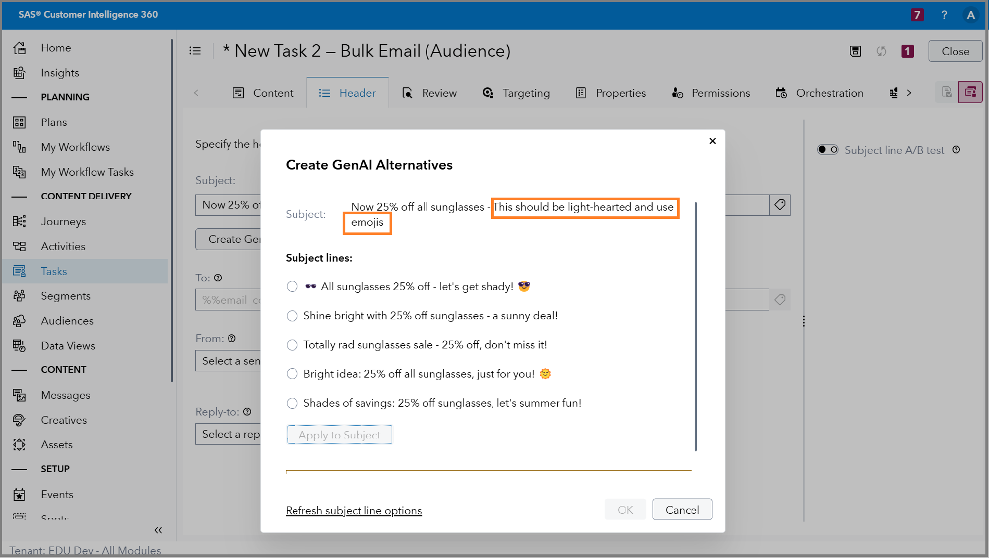The width and height of the screenshot is (989, 558).
Task: Open My Workflows from the navigation pane
Action: pos(75,147)
